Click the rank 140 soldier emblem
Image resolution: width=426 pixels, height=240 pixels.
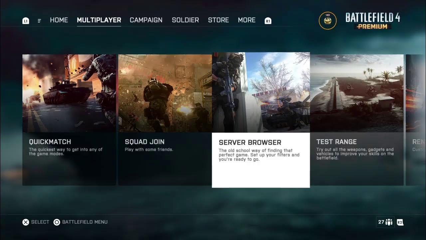327,21
